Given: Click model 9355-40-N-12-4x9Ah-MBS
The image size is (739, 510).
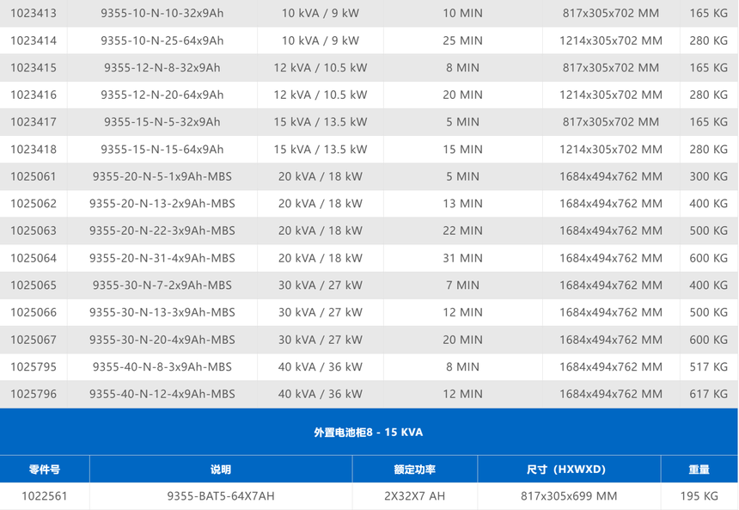Looking at the screenshot, I should click(162, 394).
